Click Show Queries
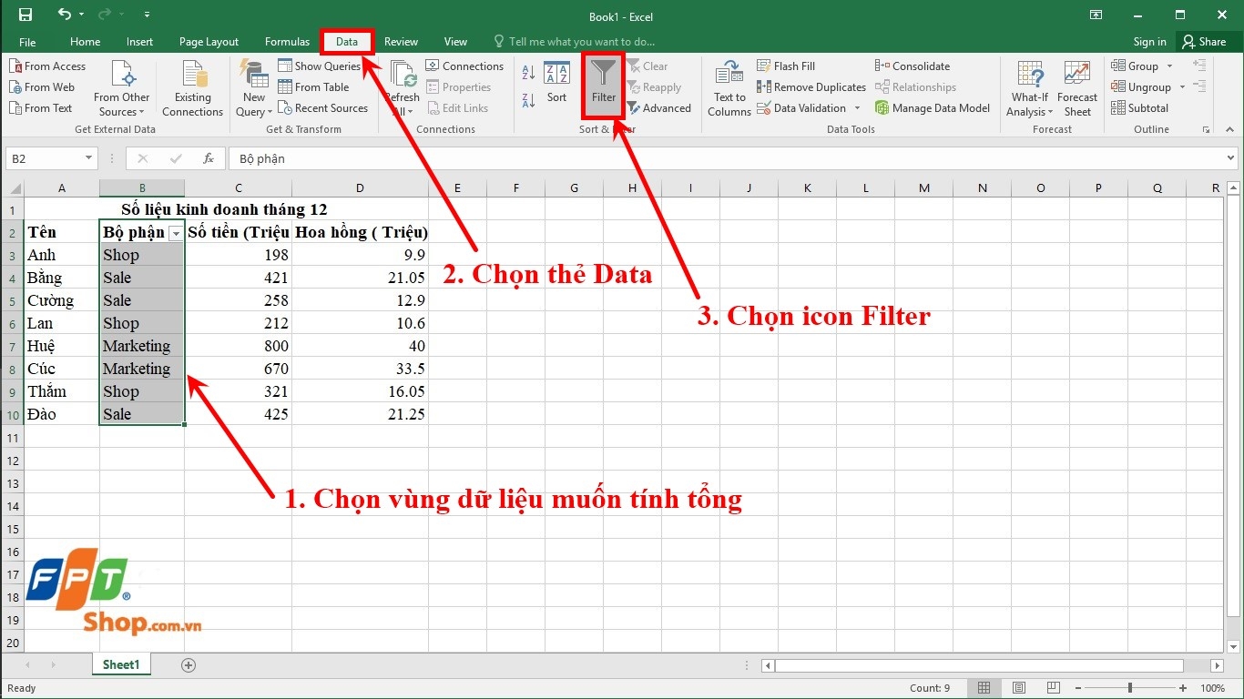 320,66
